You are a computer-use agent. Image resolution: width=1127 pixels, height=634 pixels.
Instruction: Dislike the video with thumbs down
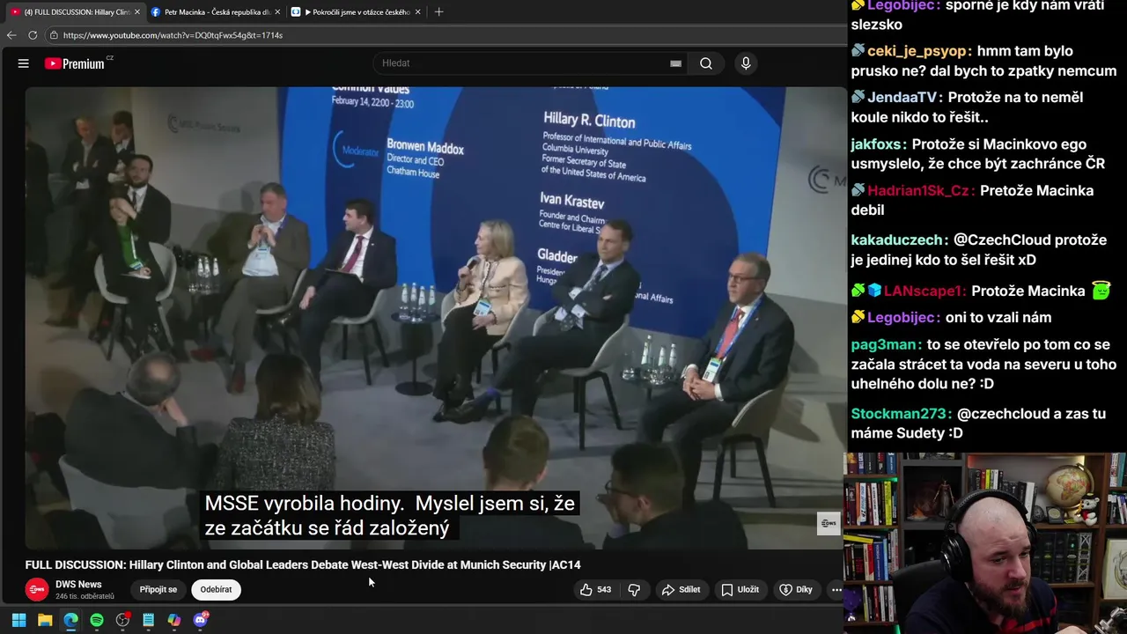634,590
